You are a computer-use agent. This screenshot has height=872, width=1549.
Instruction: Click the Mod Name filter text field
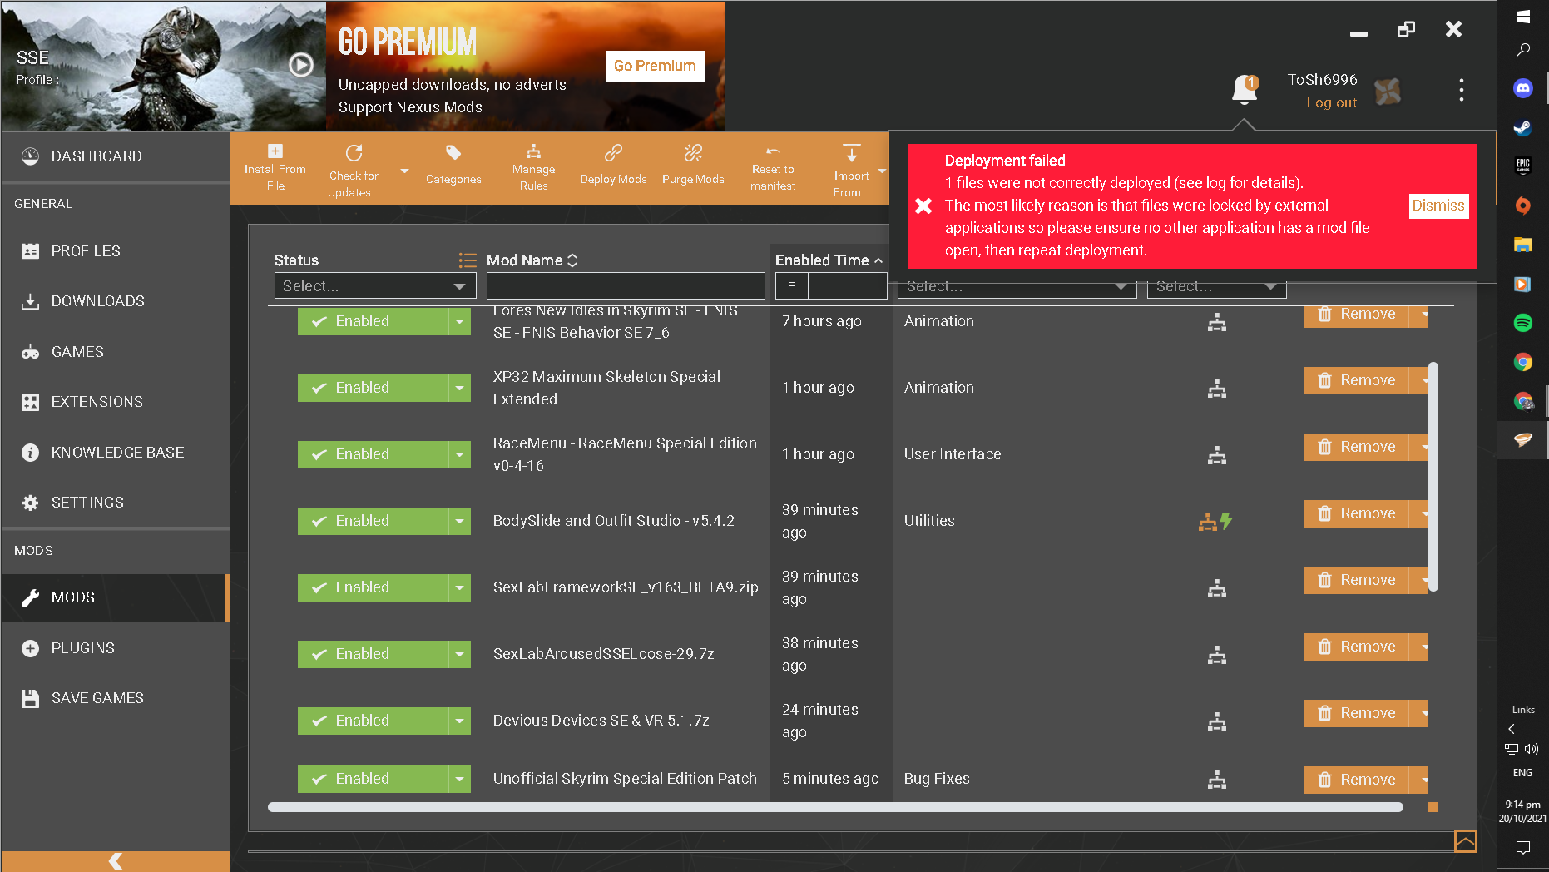point(625,286)
